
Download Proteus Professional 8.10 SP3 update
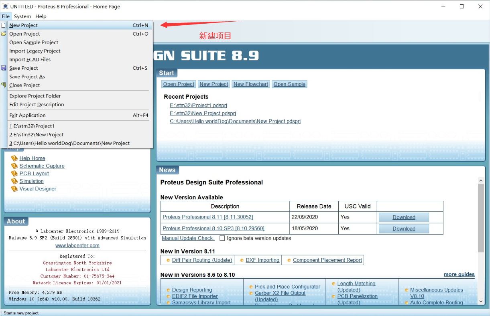point(404,229)
